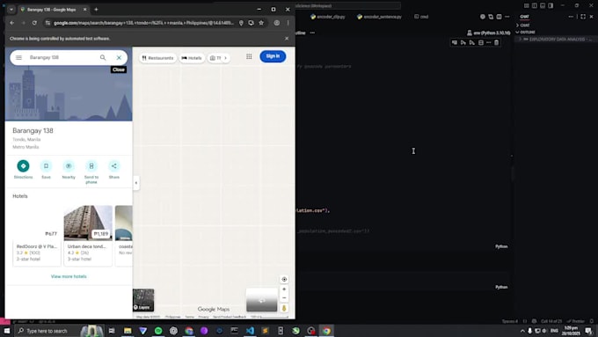Click the magnifier search icon in Maps
The width and height of the screenshot is (598, 337).
[103, 57]
